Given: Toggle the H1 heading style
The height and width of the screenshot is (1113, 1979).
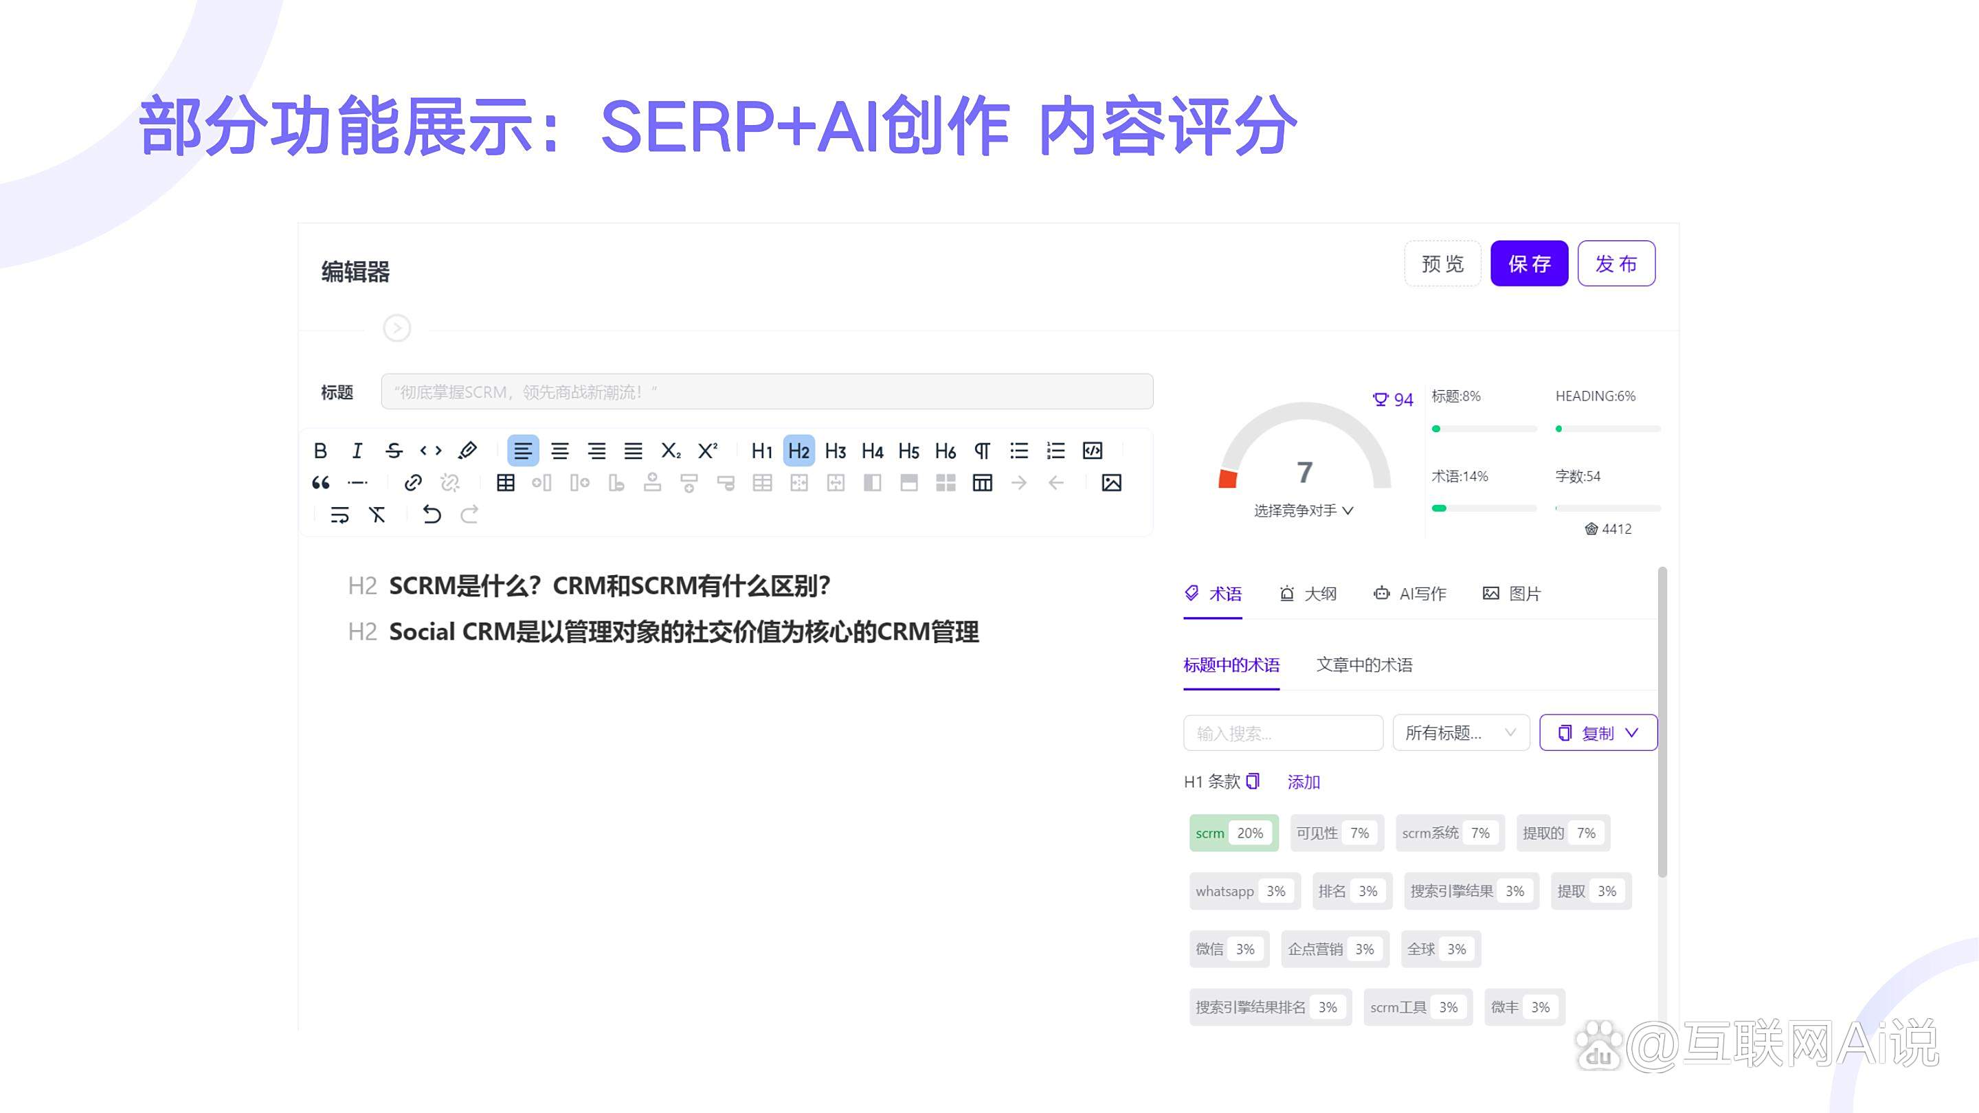Looking at the screenshot, I should pos(762,450).
